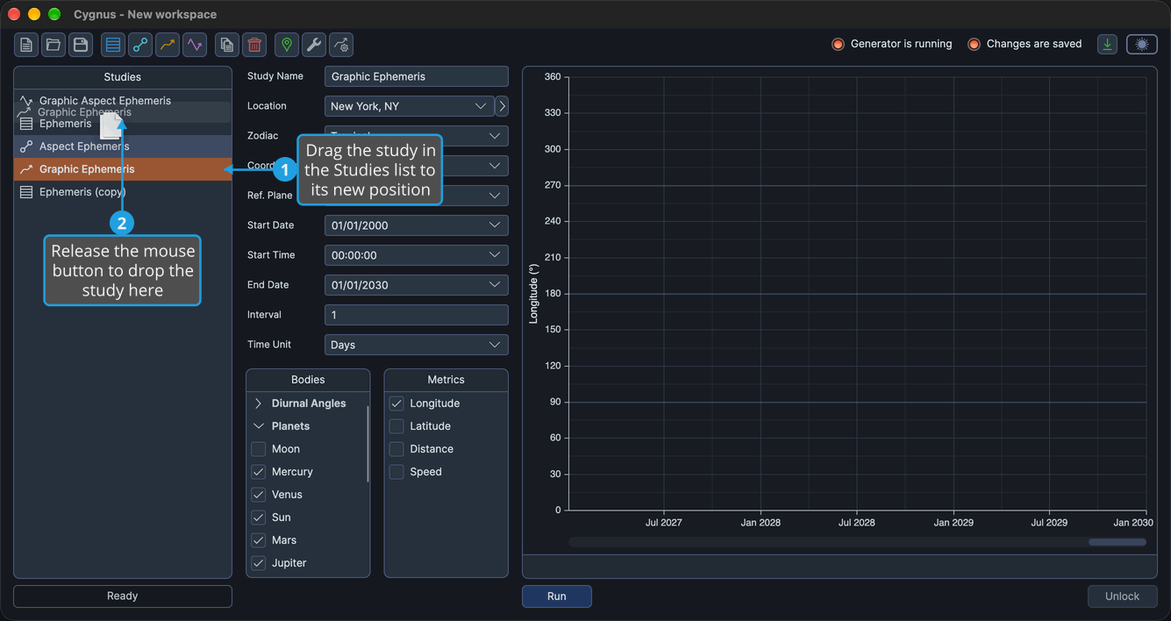The width and height of the screenshot is (1171, 621).
Task: Click the green download arrow icon
Action: pyautogui.click(x=1108, y=45)
